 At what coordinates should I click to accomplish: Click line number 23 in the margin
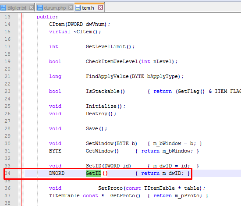[x=7, y=91]
